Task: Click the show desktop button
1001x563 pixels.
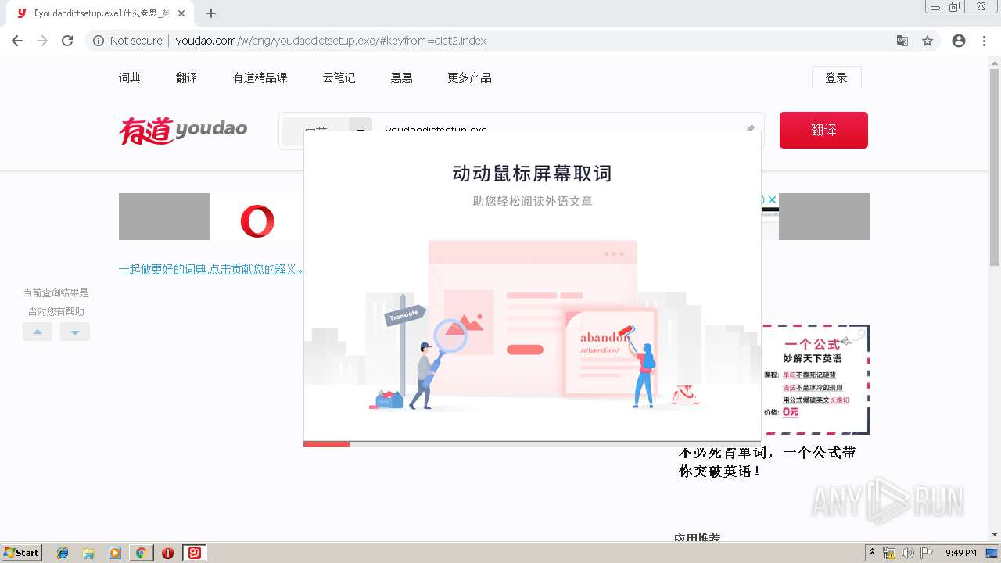Action: 993,553
